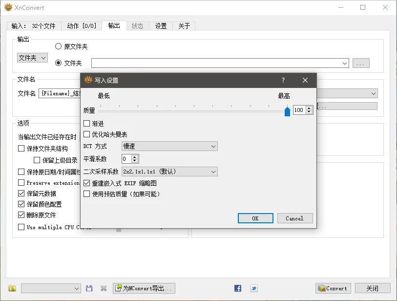397x301 pixels.
Task: Click the 平滑系数 value field
Action: (x=126, y=159)
